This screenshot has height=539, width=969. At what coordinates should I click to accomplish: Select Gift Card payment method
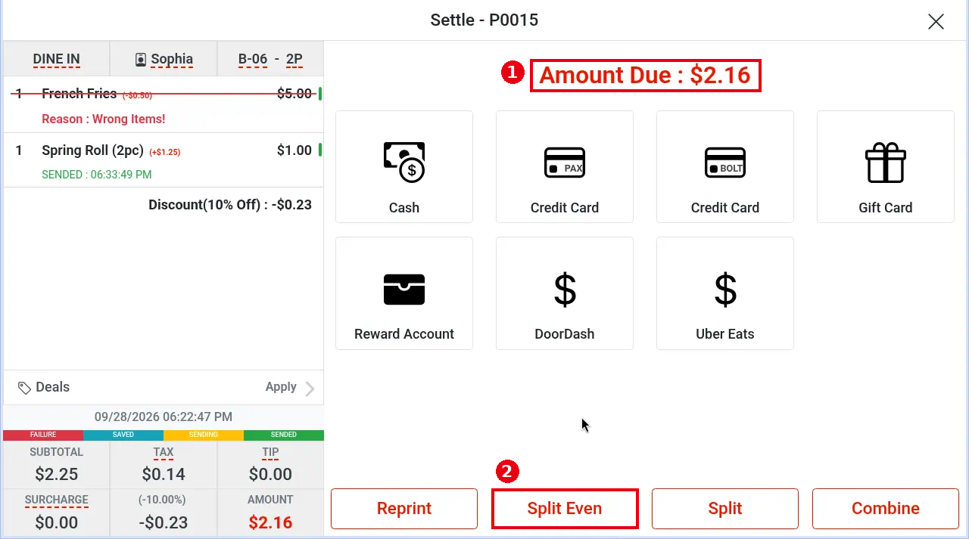[x=886, y=167]
